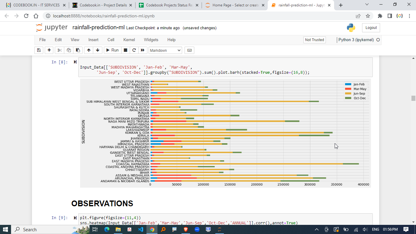Open a new browser tab
416x234 pixels.
341,5
